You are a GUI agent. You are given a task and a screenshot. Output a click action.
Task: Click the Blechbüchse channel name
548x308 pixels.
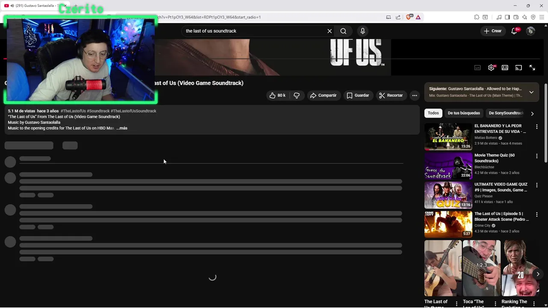(484, 167)
